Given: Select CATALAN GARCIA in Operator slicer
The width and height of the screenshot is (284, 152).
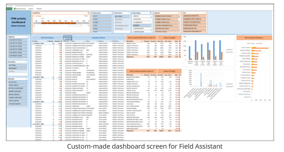Looking at the screenshot, I should coord(18,104).
